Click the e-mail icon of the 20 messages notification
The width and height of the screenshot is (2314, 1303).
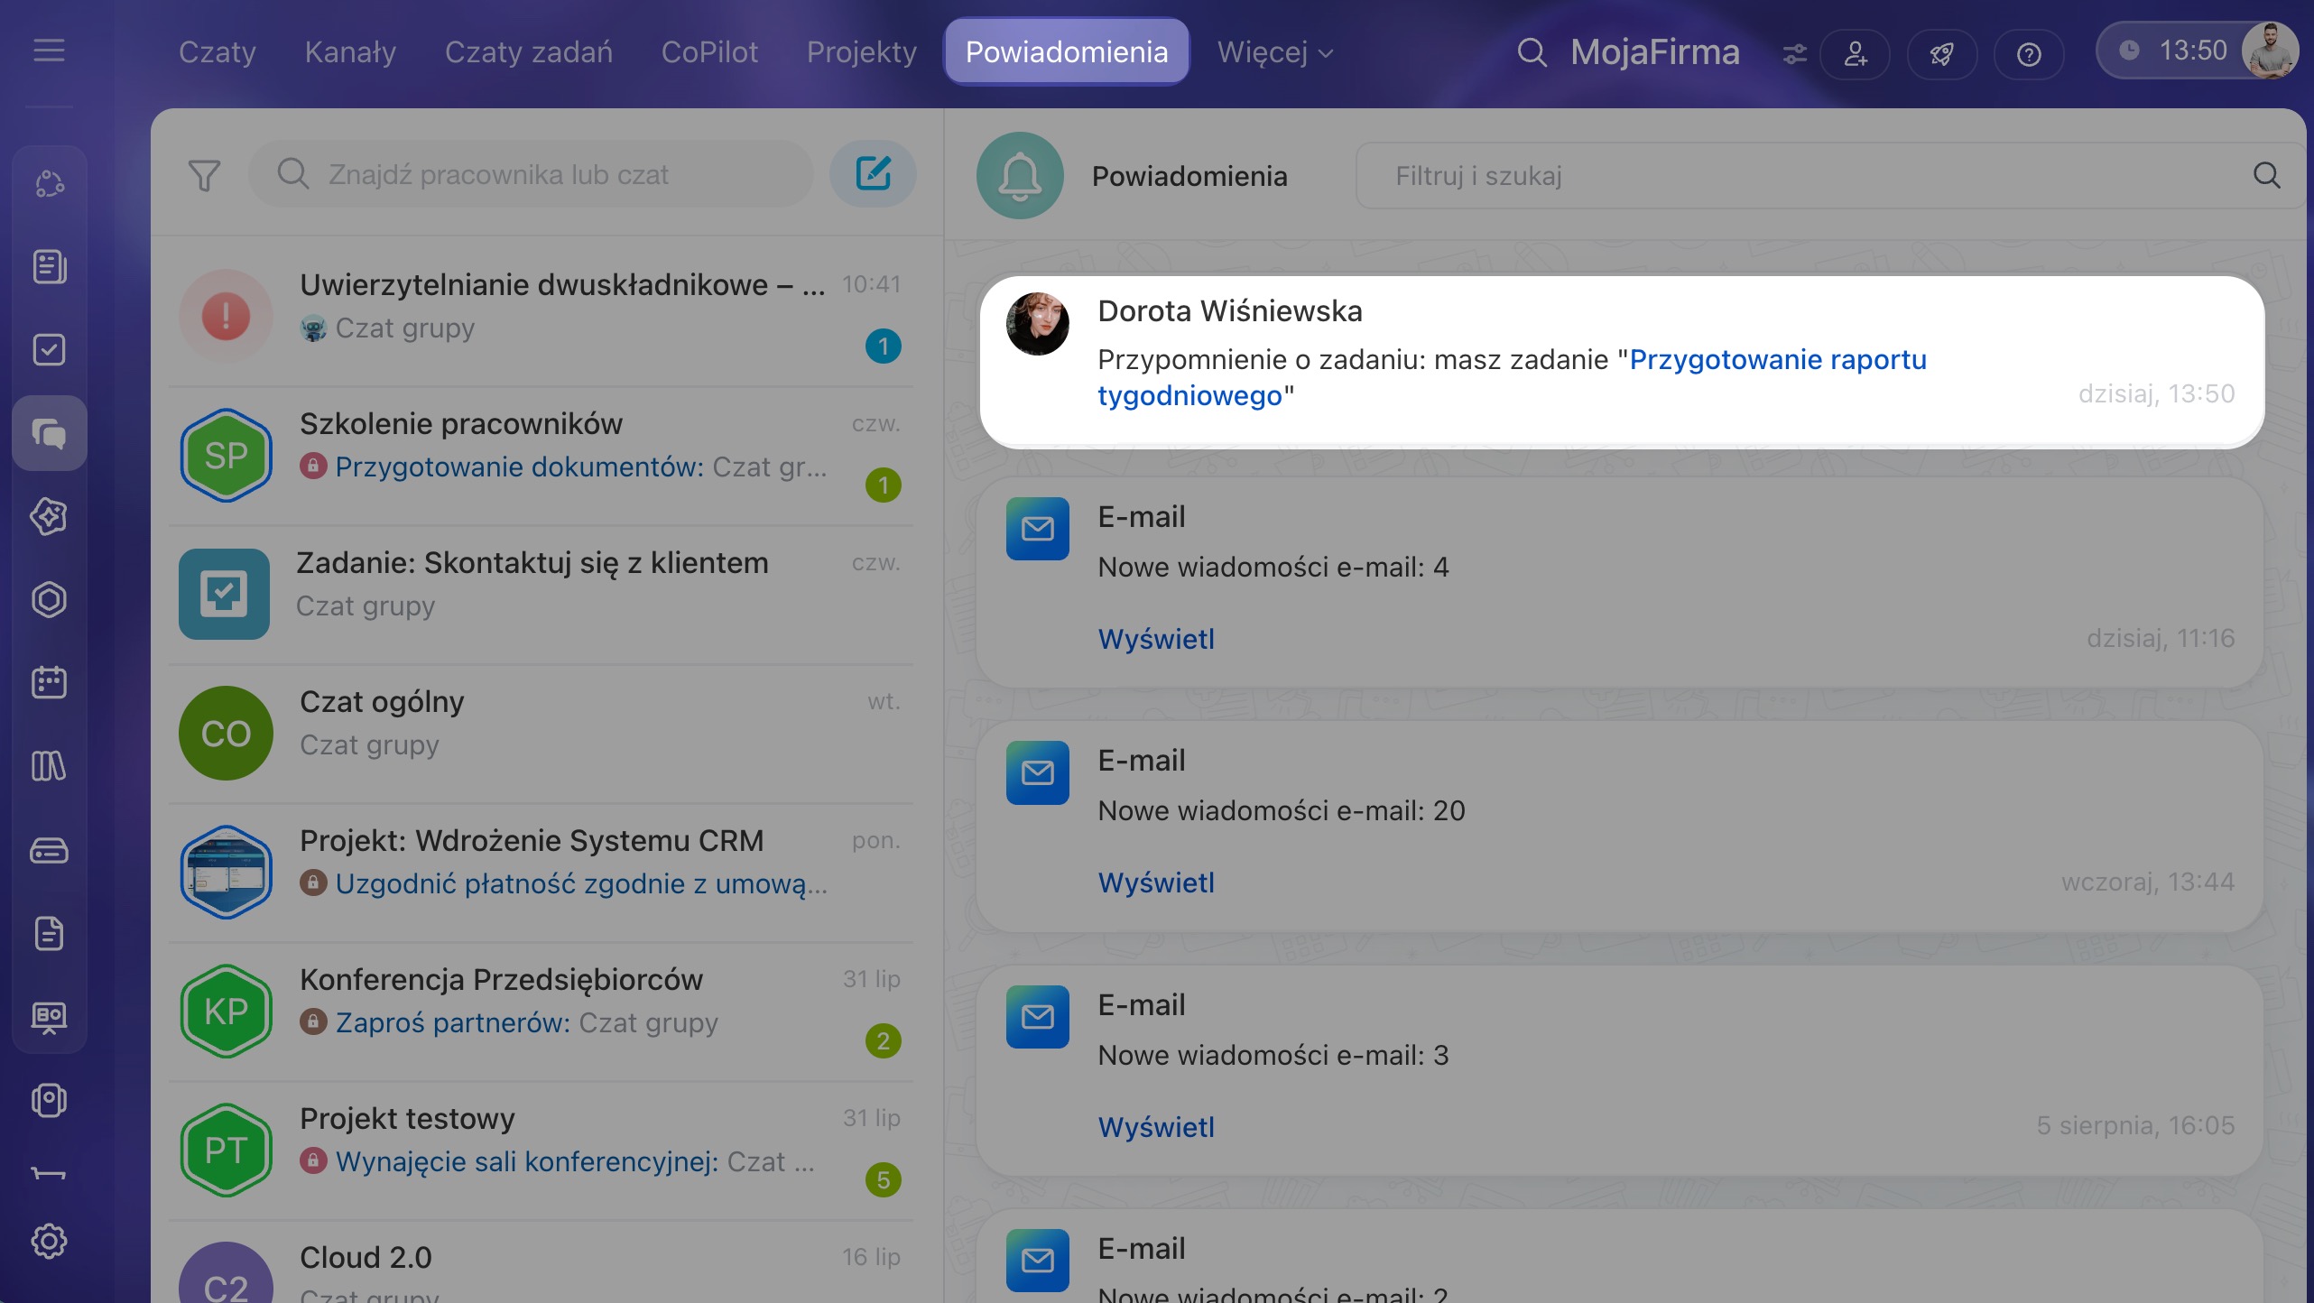(x=1038, y=772)
